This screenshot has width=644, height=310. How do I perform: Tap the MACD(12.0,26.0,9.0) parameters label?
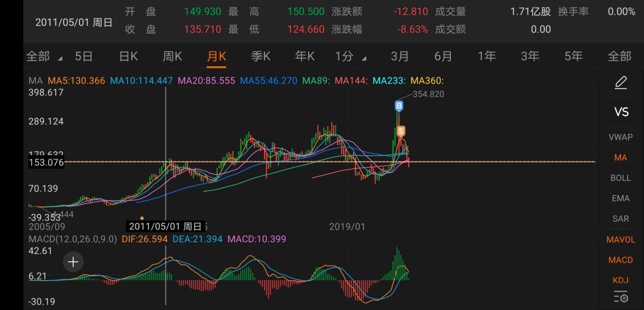point(73,239)
